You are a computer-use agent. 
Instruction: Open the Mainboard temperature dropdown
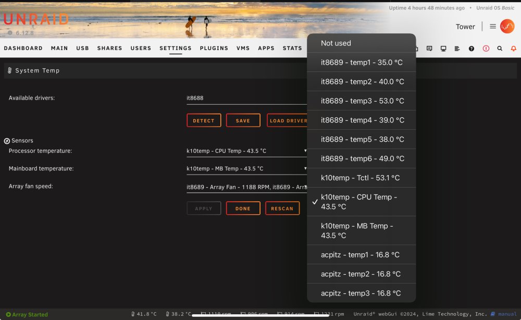[246, 169]
